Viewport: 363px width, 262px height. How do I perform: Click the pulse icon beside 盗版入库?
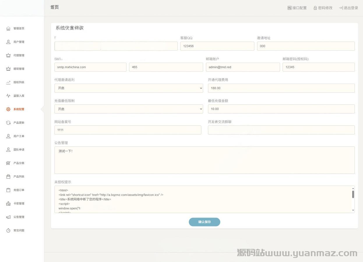coord(8,96)
